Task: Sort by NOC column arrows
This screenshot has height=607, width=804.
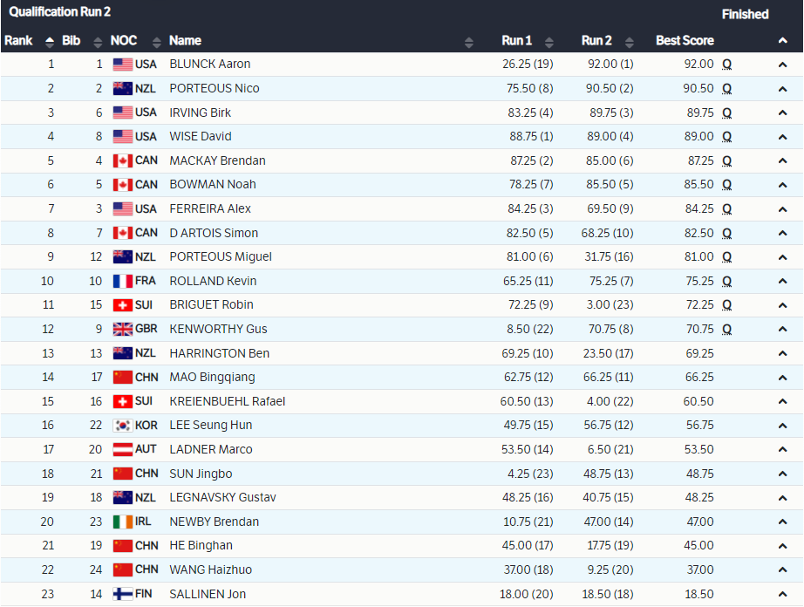Action: pyautogui.click(x=156, y=41)
